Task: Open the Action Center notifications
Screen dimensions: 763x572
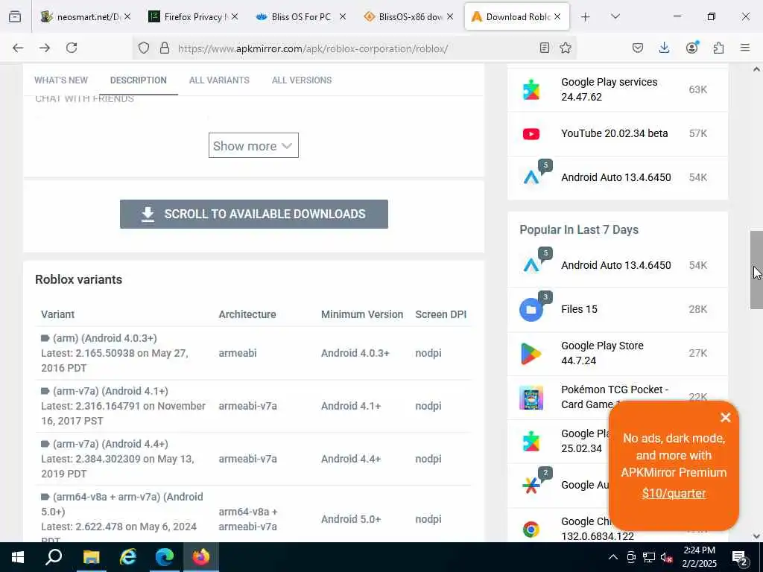Action: pyautogui.click(x=740, y=558)
